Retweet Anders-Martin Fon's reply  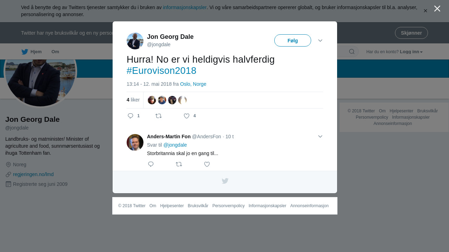click(179, 164)
